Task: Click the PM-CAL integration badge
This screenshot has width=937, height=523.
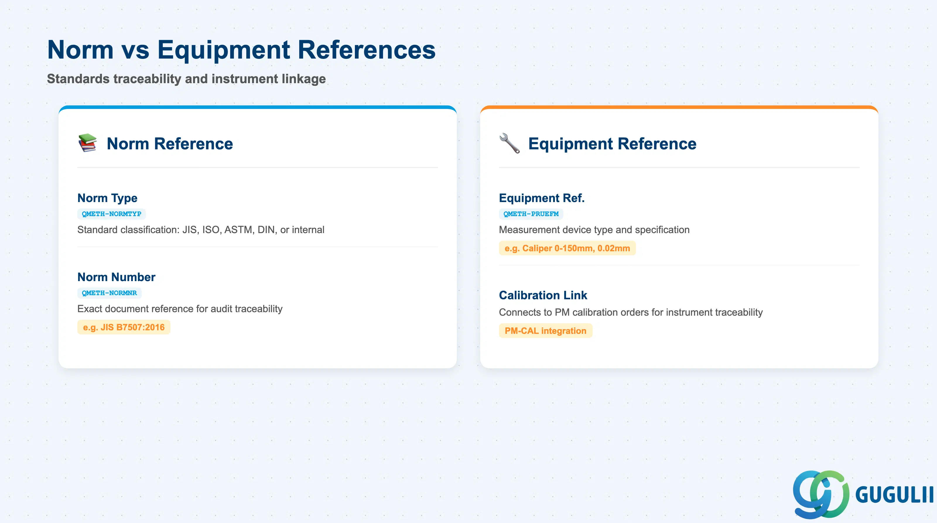Action: (545, 331)
